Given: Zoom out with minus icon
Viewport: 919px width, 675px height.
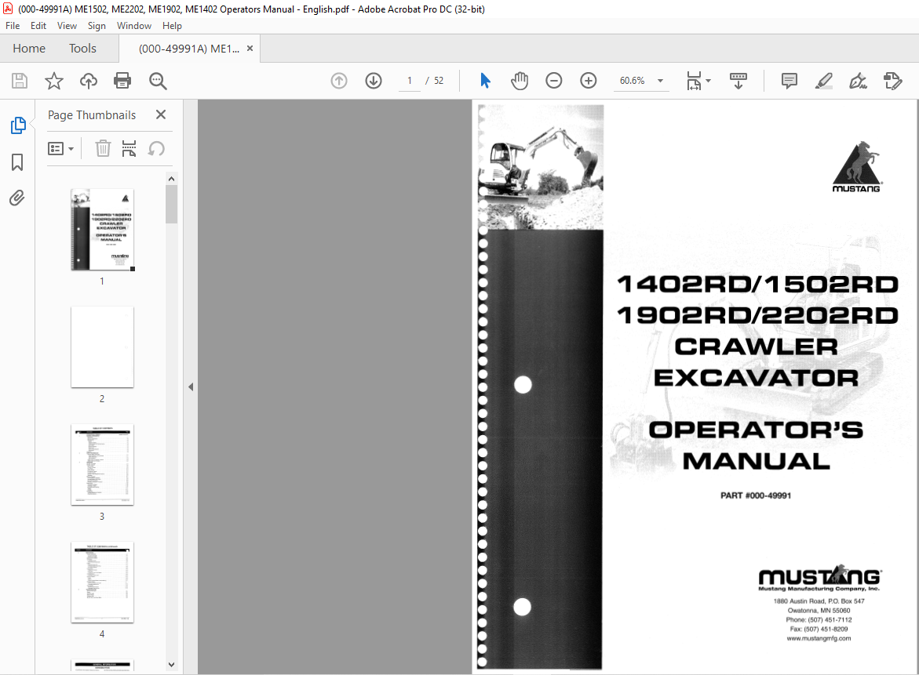Looking at the screenshot, I should pos(554,81).
